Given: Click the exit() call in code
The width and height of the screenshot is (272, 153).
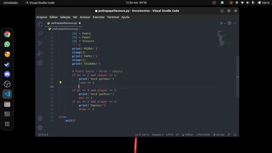Looking at the screenshot, I should (x=71, y=121).
